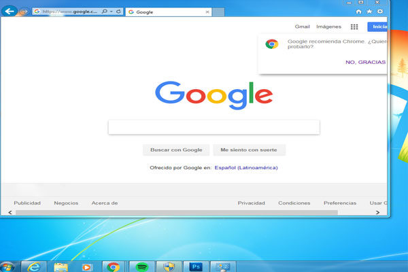
Task: Focus the address bar URL field
Action: click(x=70, y=12)
